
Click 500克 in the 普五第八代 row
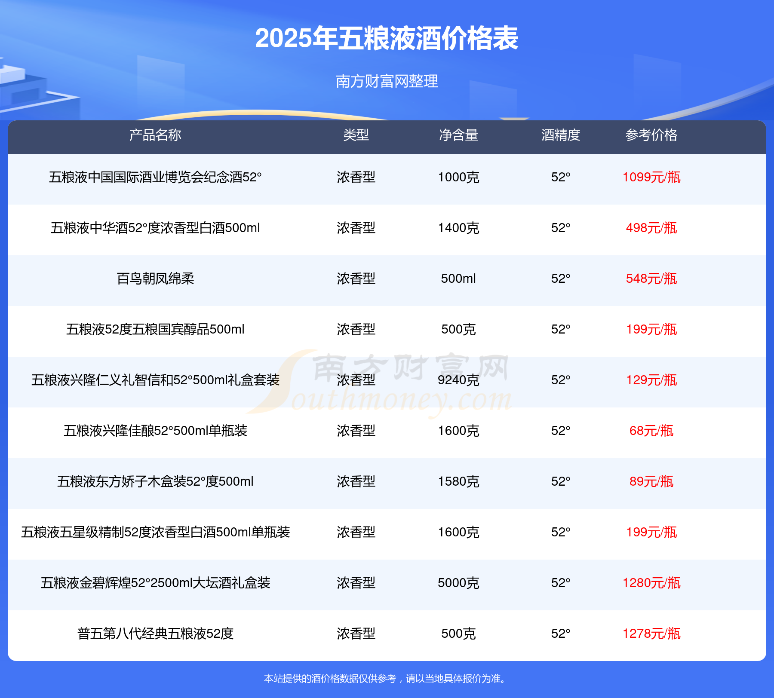click(x=458, y=634)
